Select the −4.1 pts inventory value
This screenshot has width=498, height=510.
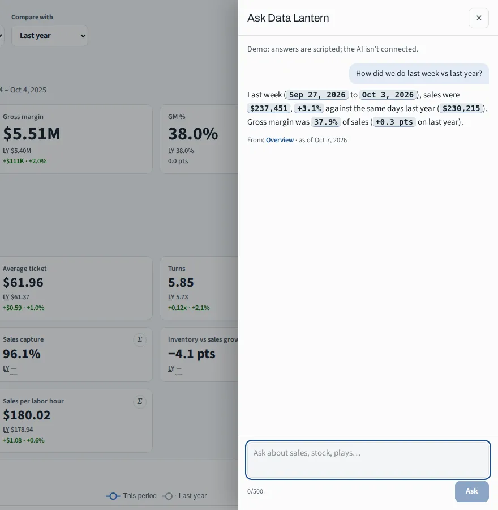pyautogui.click(x=192, y=354)
